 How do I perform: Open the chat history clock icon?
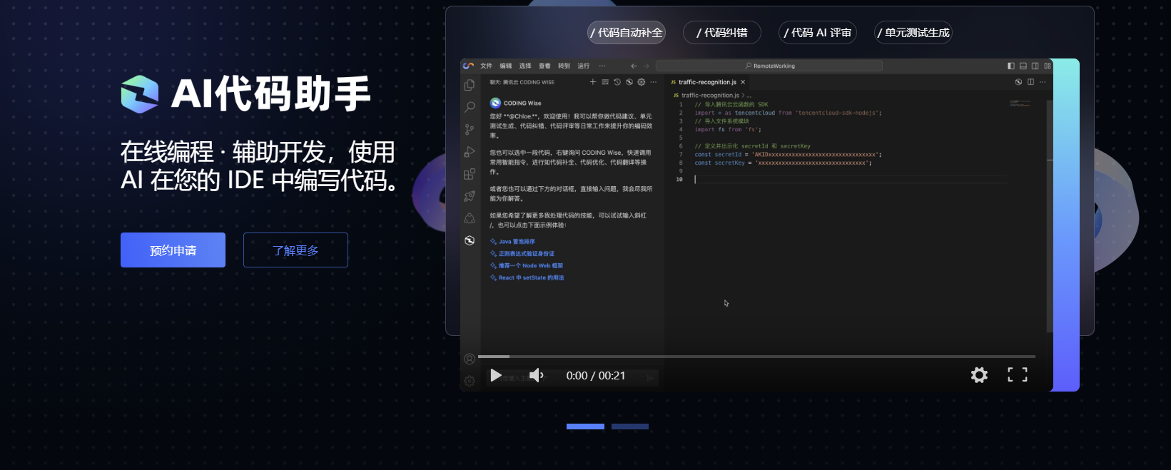(x=617, y=82)
